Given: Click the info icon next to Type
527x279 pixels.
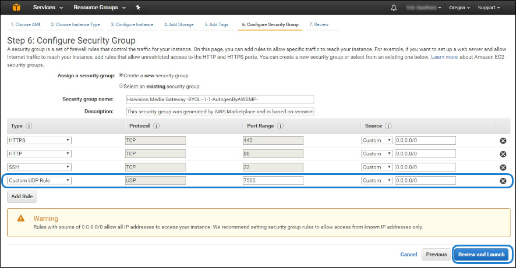Looking at the screenshot, I should [29, 126].
